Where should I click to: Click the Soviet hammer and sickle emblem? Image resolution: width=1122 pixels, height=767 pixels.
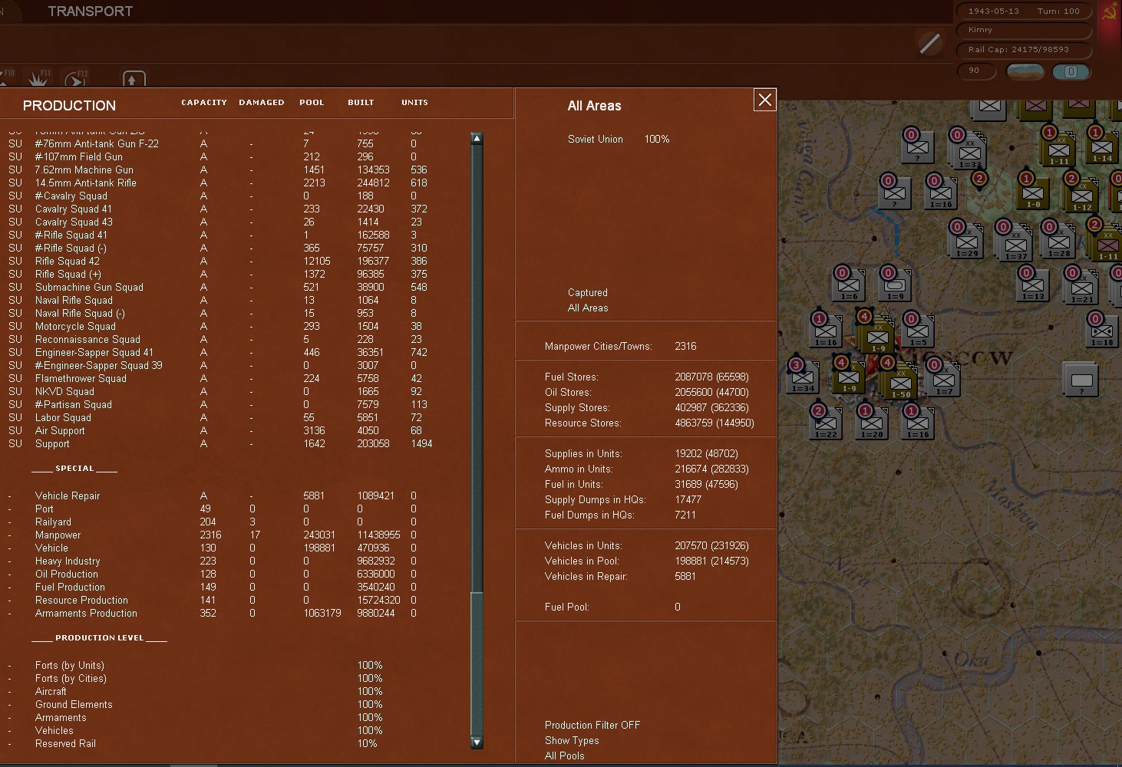pyautogui.click(x=1110, y=12)
